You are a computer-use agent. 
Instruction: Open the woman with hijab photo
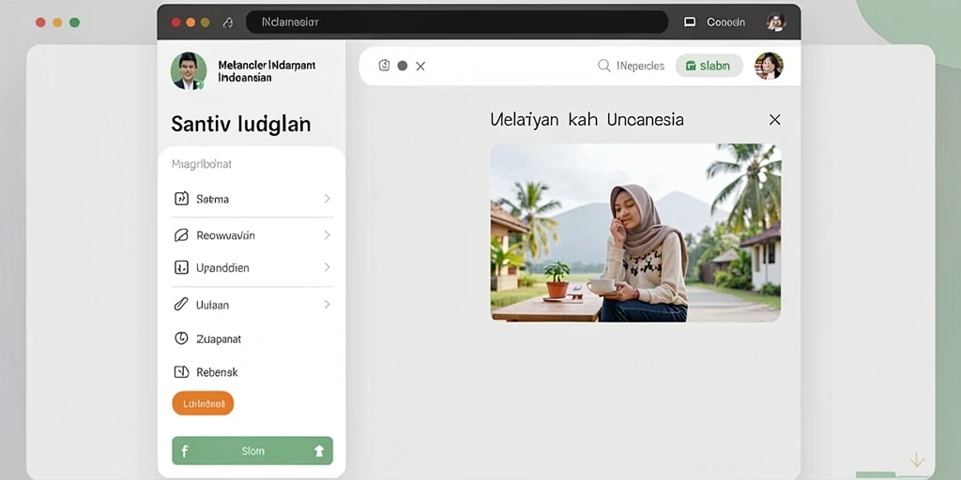(x=635, y=232)
